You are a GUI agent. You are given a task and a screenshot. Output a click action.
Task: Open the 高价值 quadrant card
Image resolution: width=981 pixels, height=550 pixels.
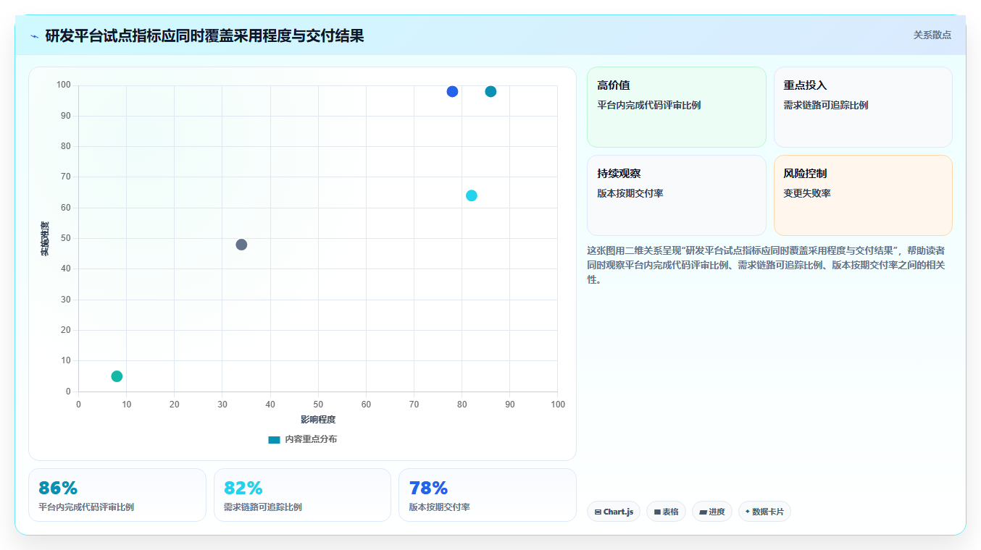click(677, 107)
